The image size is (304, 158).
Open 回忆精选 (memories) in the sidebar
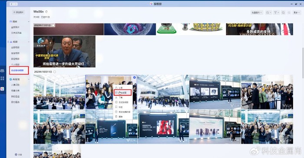15,102
